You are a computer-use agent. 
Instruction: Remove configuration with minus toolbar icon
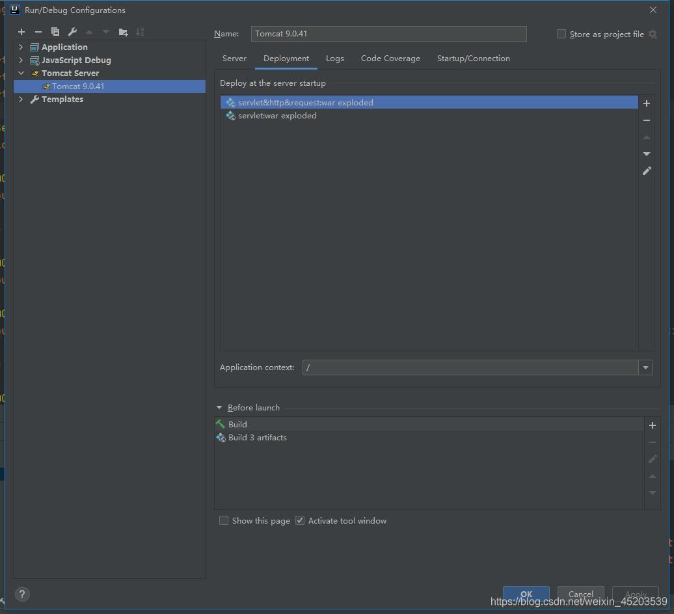(x=38, y=32)
